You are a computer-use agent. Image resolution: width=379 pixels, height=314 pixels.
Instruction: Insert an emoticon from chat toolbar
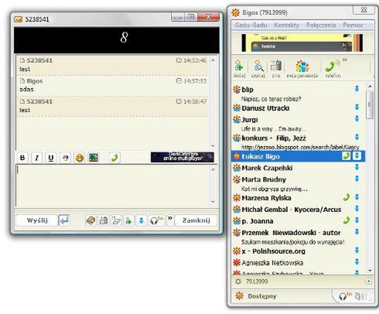point(79,158)
